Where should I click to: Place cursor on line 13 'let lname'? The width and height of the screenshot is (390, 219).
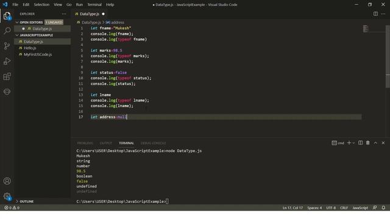tap(101, 95)
